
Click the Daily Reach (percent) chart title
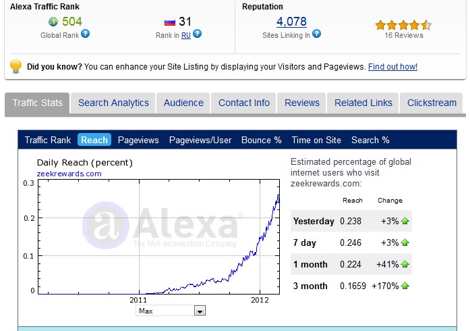coord(84,163)
